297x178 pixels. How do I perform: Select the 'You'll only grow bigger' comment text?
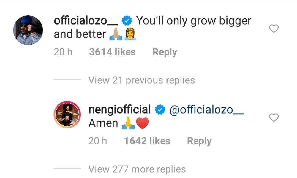(x=194, y=21)
